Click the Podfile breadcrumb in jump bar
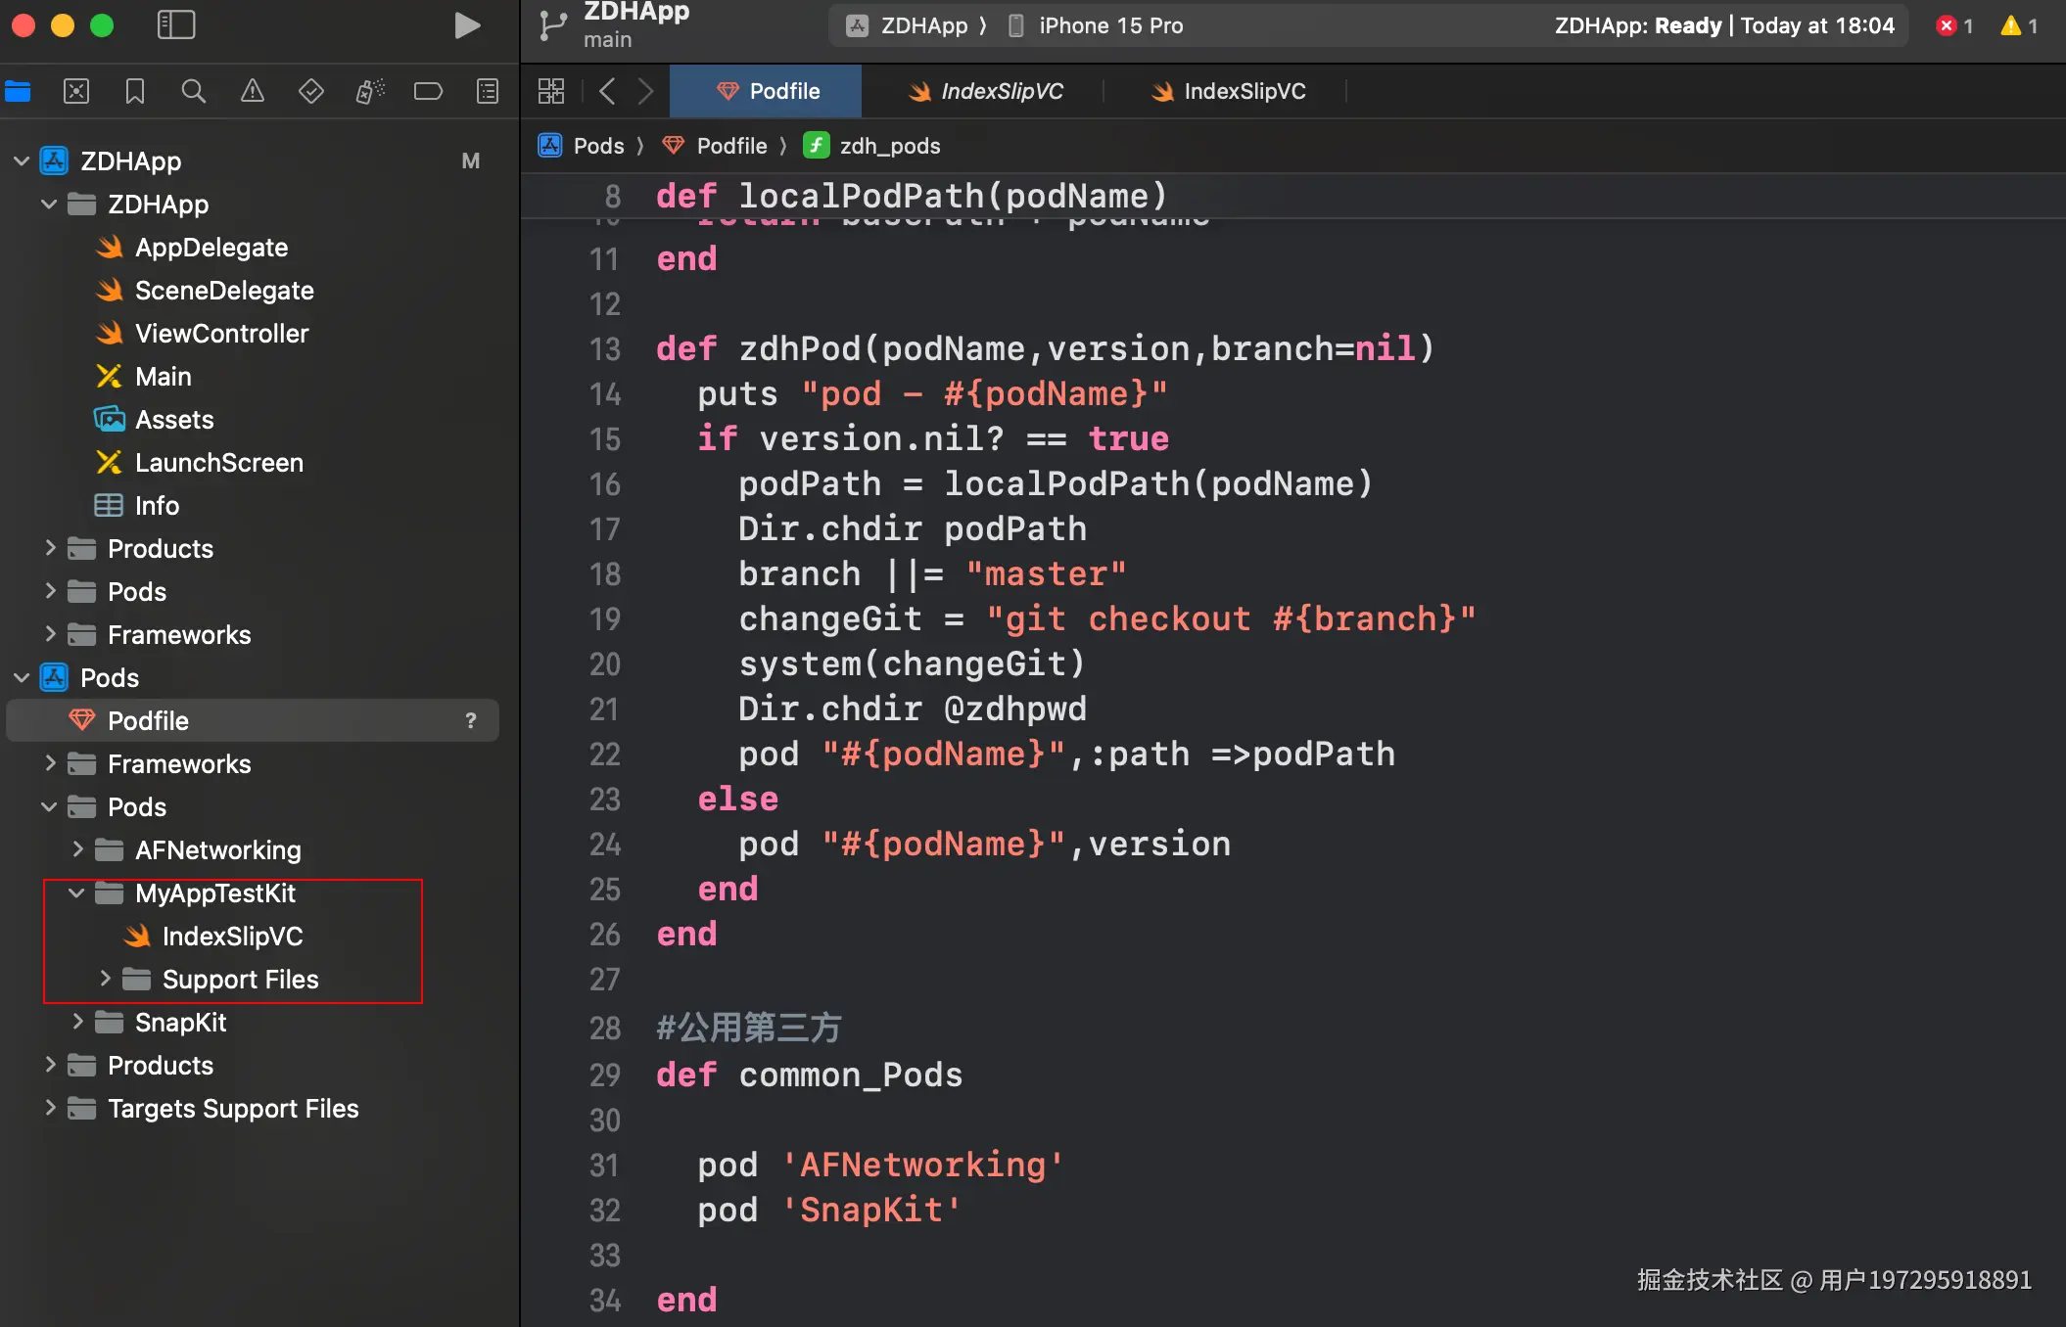2066x1327 pixels. [715, 146]
